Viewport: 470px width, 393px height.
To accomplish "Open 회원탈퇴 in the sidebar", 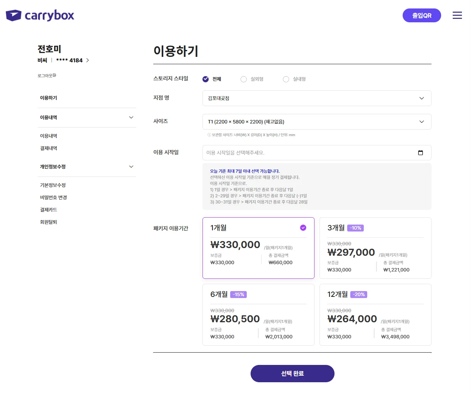I will point(49,222).
